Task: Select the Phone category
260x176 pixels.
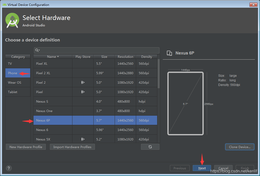Action: pyautogui.click(x=18, y=73)
